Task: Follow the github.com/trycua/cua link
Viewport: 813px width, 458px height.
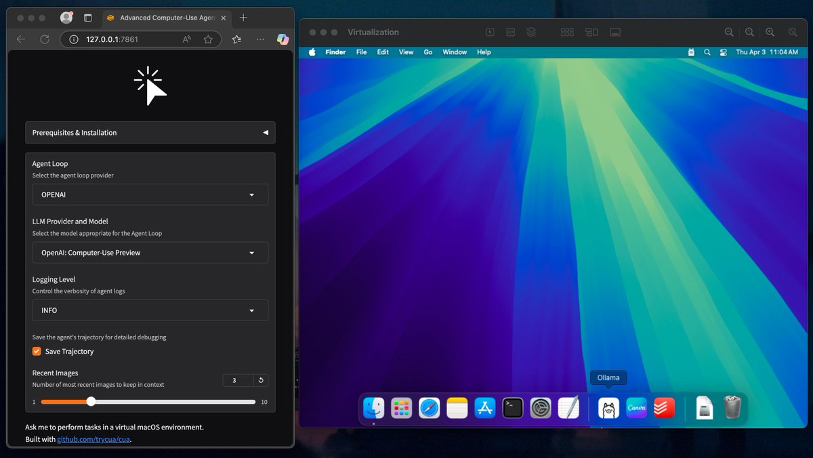Action: coord(94,439)
